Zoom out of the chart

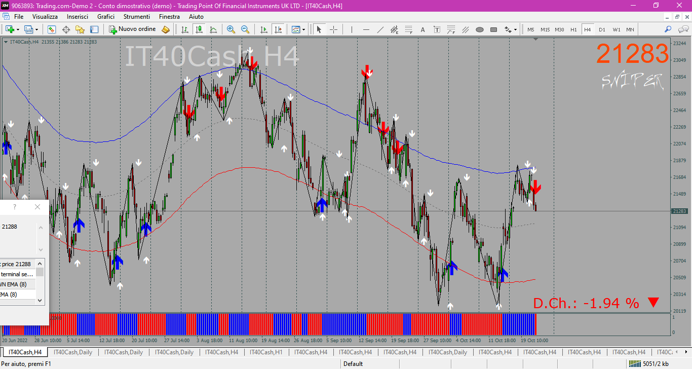click(245, 29)
